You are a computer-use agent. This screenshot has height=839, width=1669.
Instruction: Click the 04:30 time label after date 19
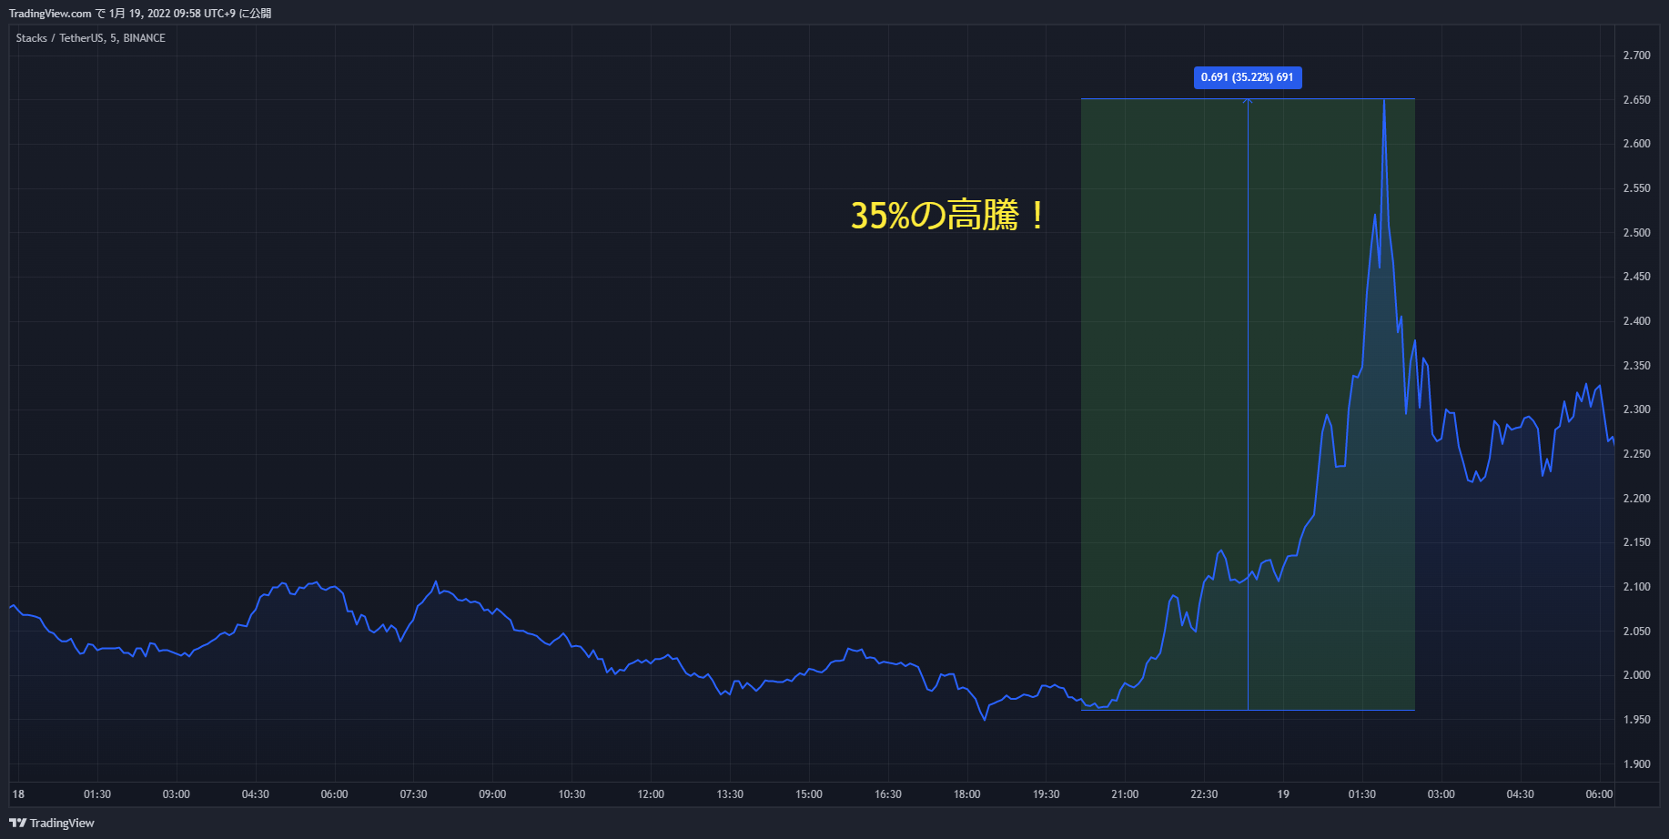[x=1521, y=794]
